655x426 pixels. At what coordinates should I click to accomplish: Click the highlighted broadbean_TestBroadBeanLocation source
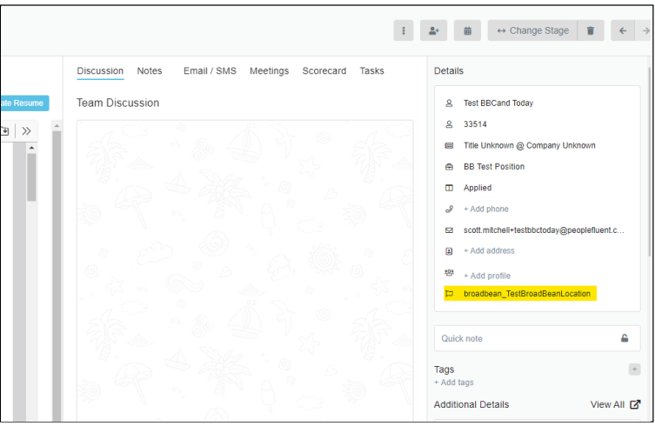pyautogui.click(x=527, y=294)
